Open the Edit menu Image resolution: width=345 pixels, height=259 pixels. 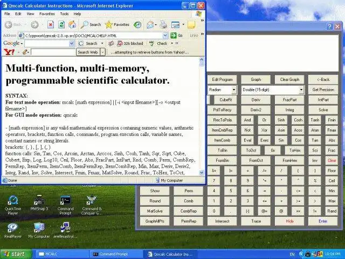point(18,13)
